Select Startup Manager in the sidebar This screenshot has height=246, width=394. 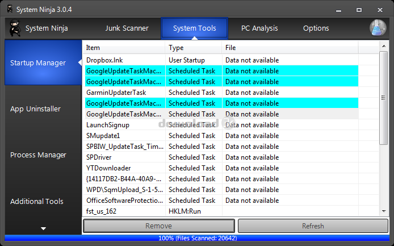pyautogui.click(x=43, y=62)
